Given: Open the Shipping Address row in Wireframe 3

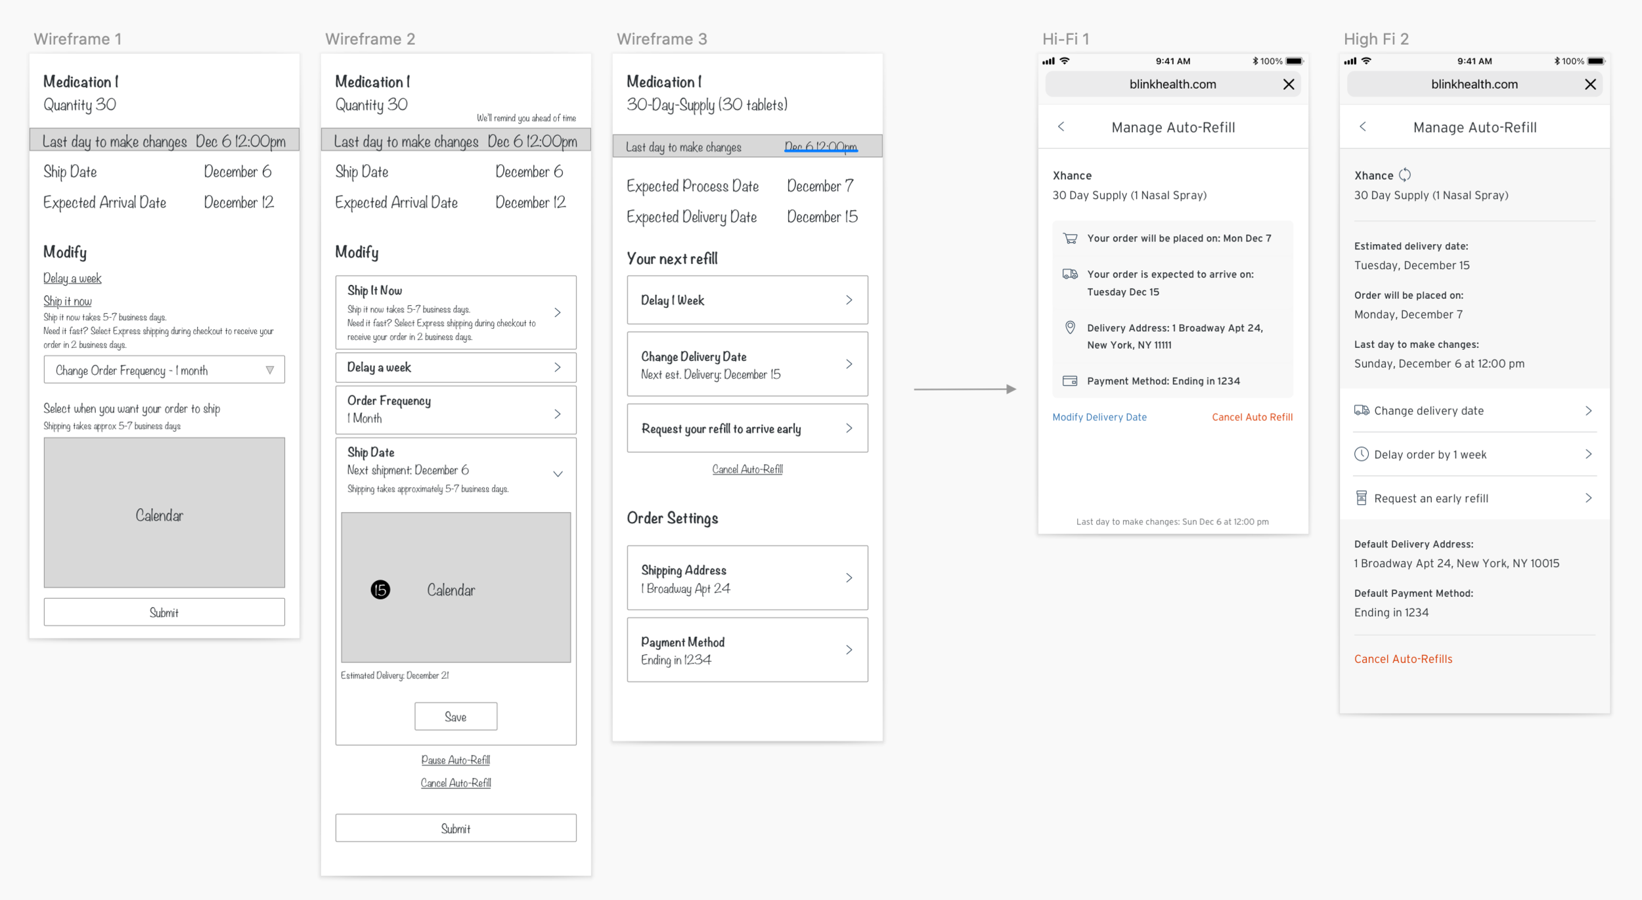Looking at the screenshot, I should click(x=747, y=578).
